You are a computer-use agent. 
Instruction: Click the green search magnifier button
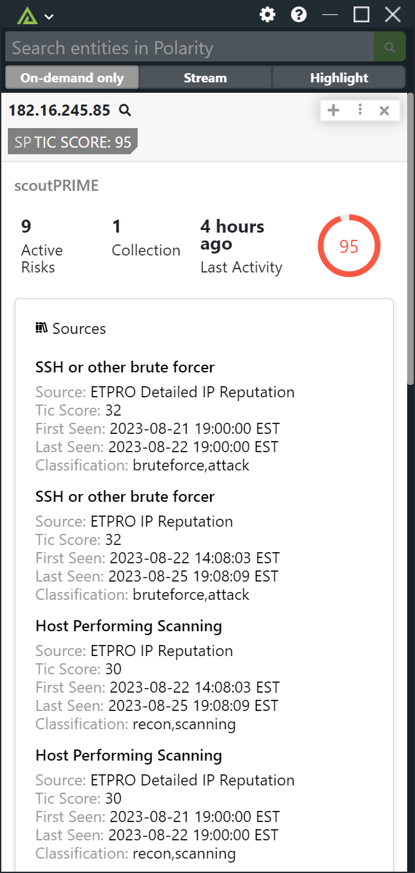[390, 48]
